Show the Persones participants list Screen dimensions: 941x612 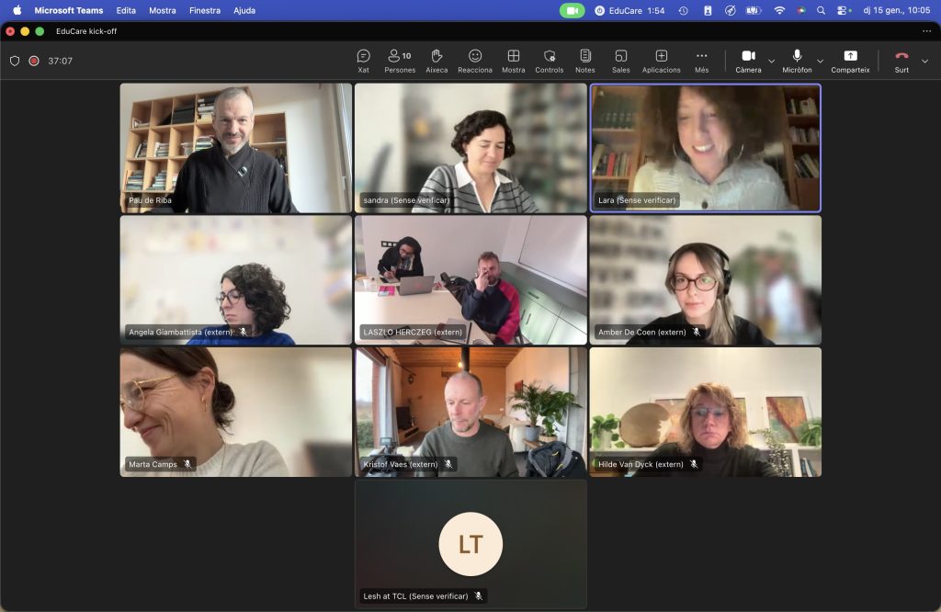tap(399, 61)
